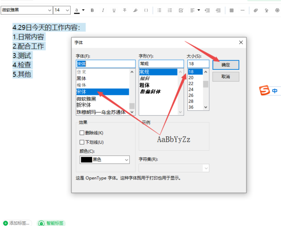281x226 pixels.
Task: Click font list scroll down arrow
Action: pyautogui.click(x=132, y=112)
